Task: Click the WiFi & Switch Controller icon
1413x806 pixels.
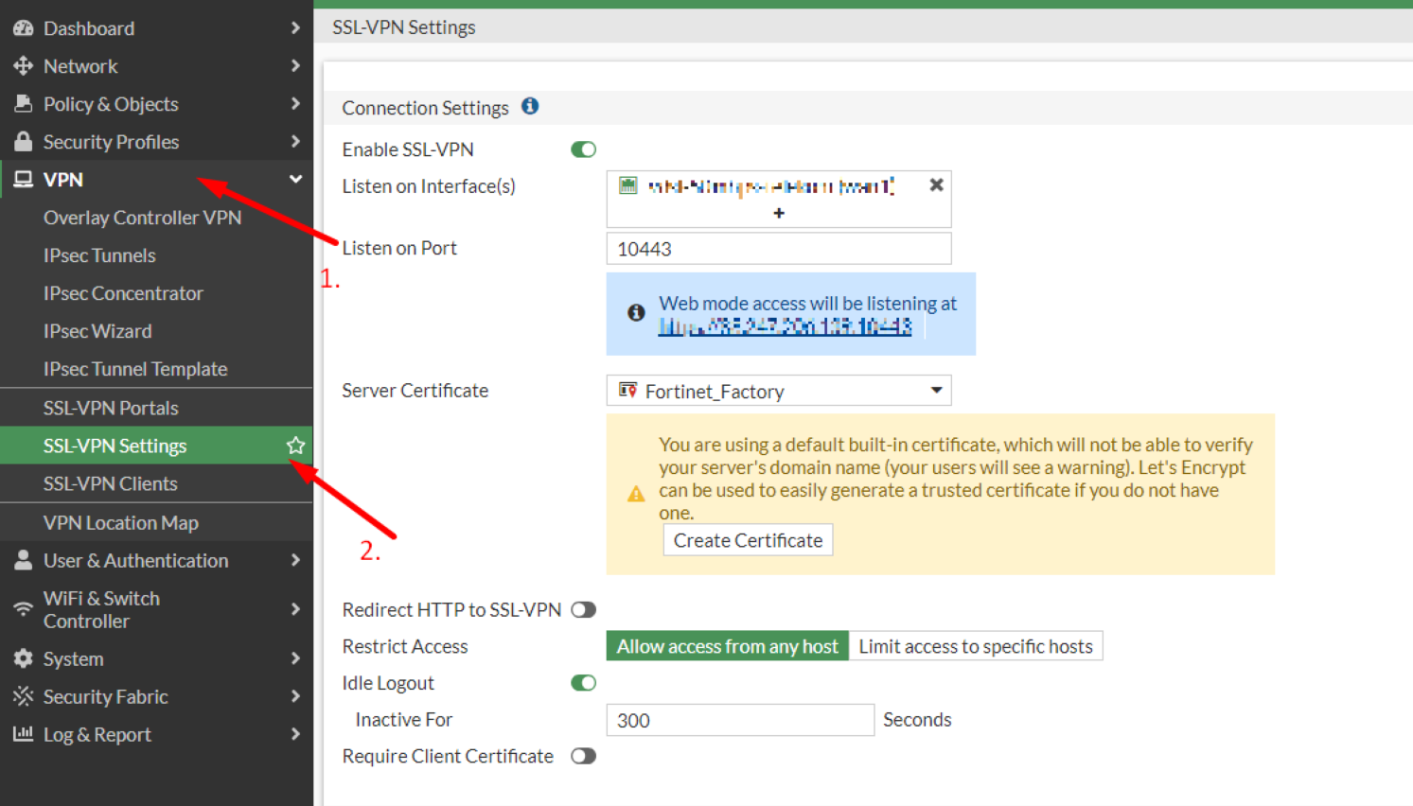Action: [23, 609]
